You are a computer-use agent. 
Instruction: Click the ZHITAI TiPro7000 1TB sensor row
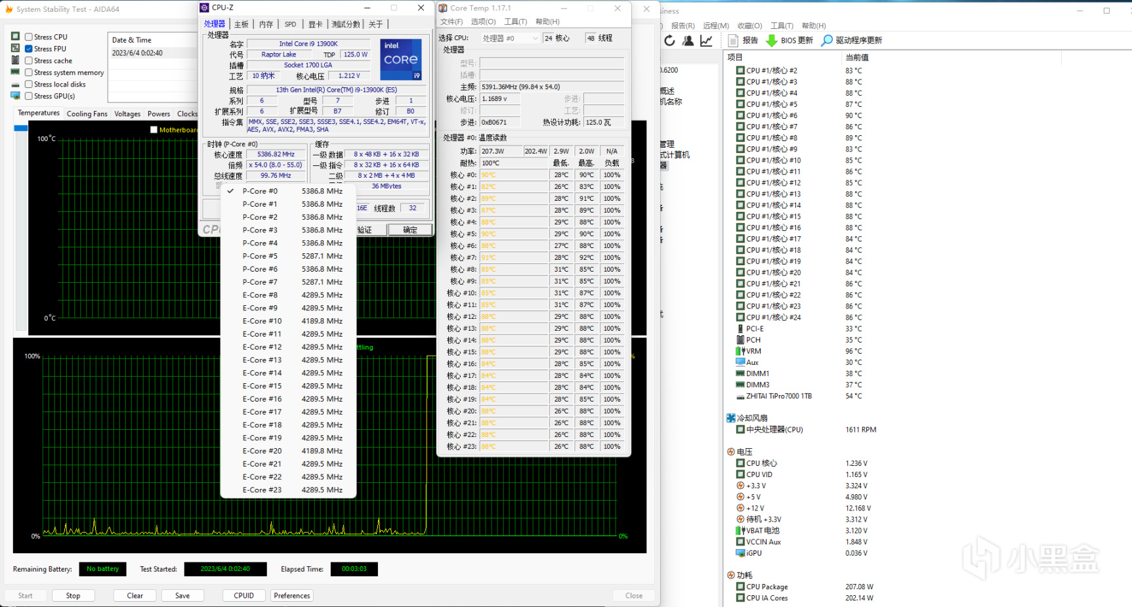click(778, 396)
